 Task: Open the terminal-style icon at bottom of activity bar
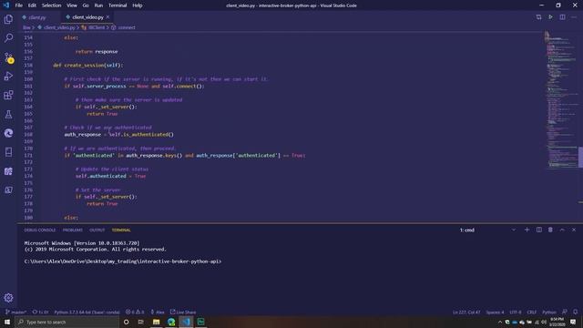(x=8, y=190)
